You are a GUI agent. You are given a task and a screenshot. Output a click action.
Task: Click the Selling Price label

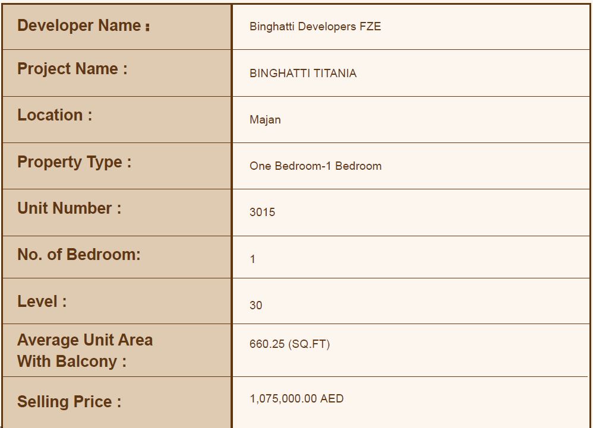(69, 402)
